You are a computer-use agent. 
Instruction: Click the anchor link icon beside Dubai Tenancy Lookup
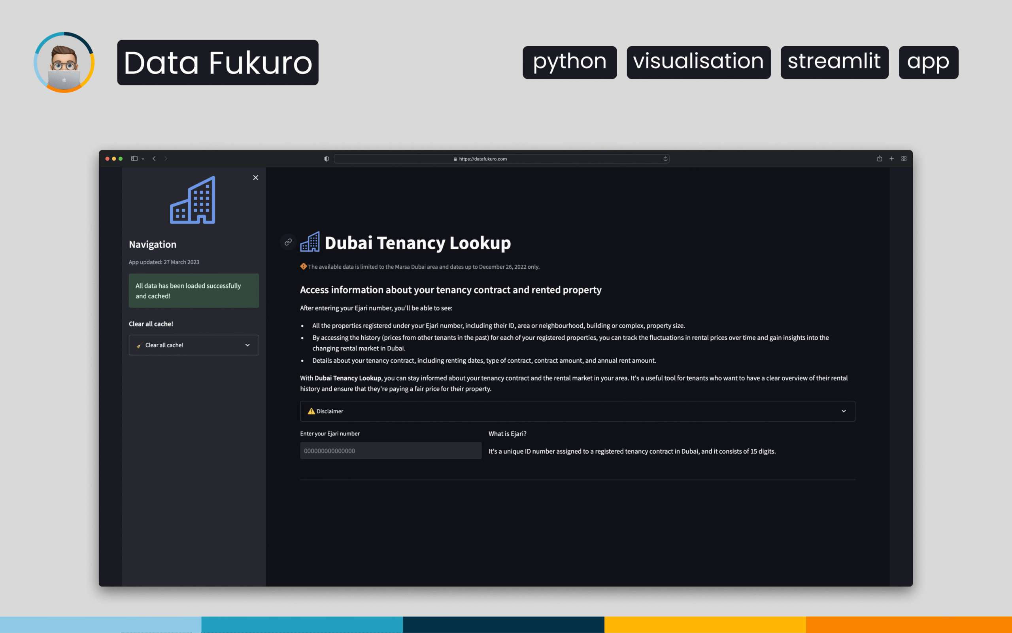(288, 242)
